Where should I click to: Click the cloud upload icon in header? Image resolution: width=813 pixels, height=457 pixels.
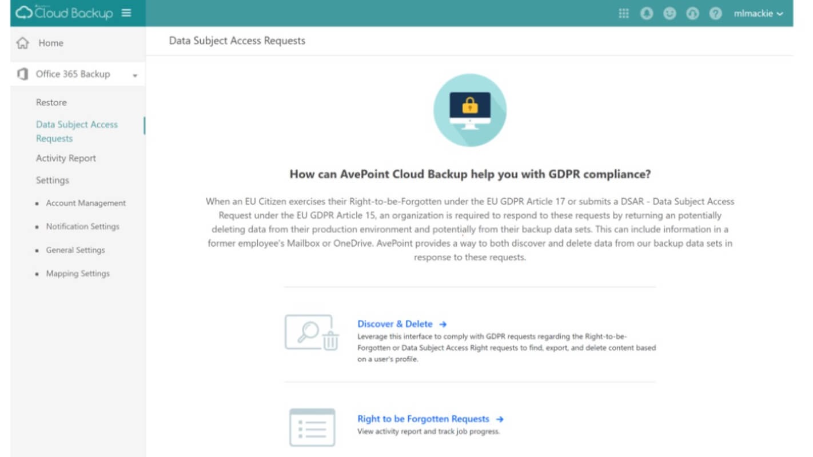pos(692,14)
